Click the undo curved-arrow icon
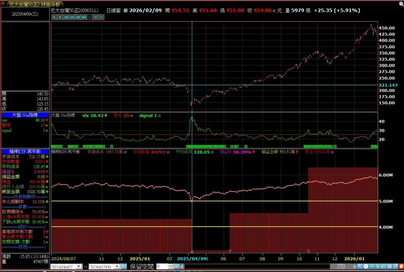The height and width of the screenshot is (272, 404). coord(383,266)
